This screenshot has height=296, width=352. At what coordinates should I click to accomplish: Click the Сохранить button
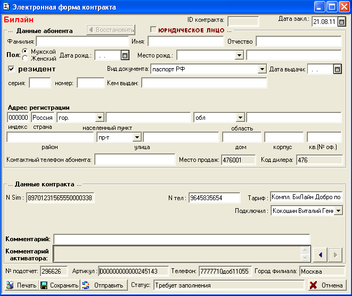(x=60, y=285)
